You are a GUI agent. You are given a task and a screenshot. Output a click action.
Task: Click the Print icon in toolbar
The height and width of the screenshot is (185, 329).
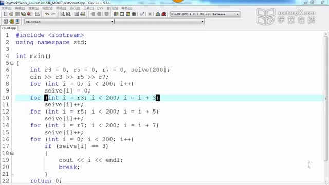pos(37,14)
